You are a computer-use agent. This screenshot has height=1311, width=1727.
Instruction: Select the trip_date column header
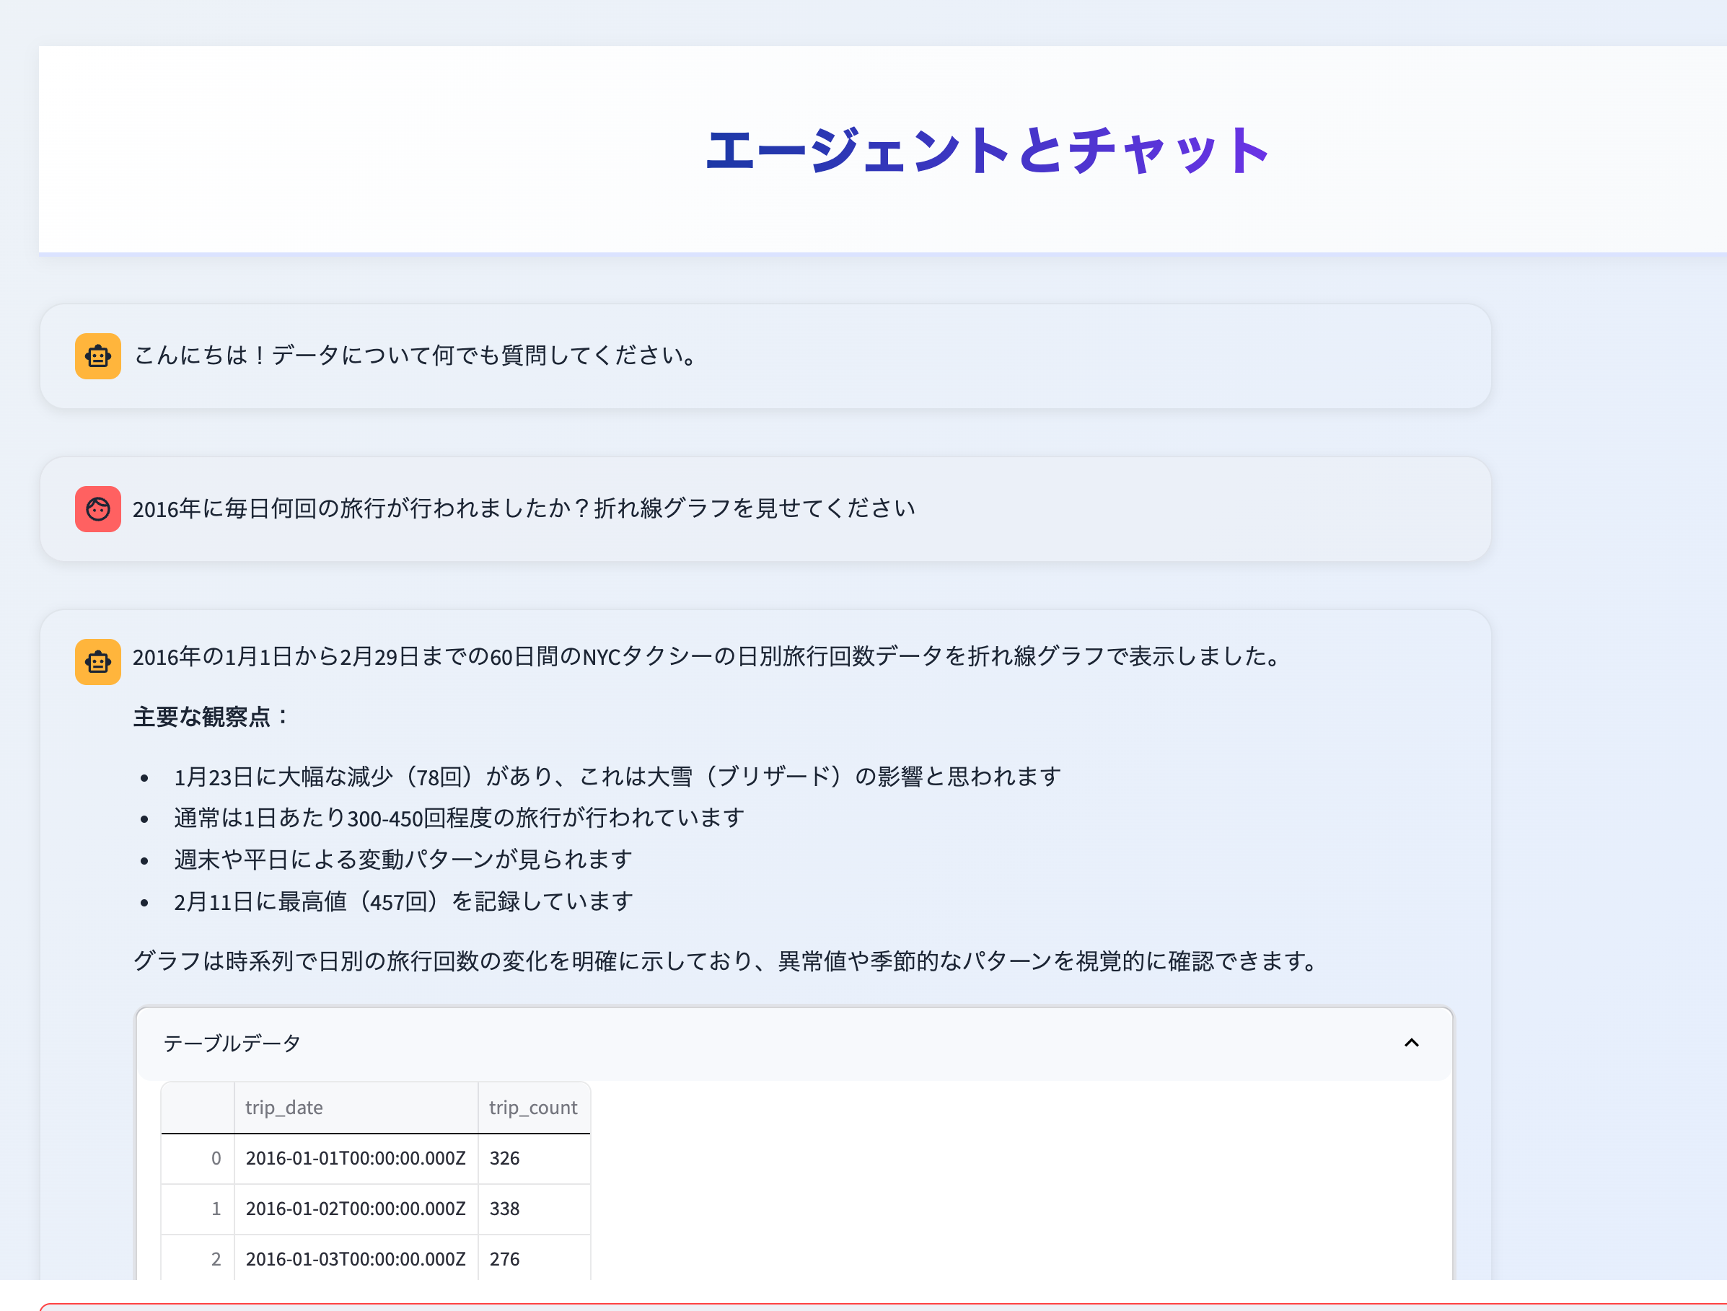pyautogui.click(x=283, y=1108)
